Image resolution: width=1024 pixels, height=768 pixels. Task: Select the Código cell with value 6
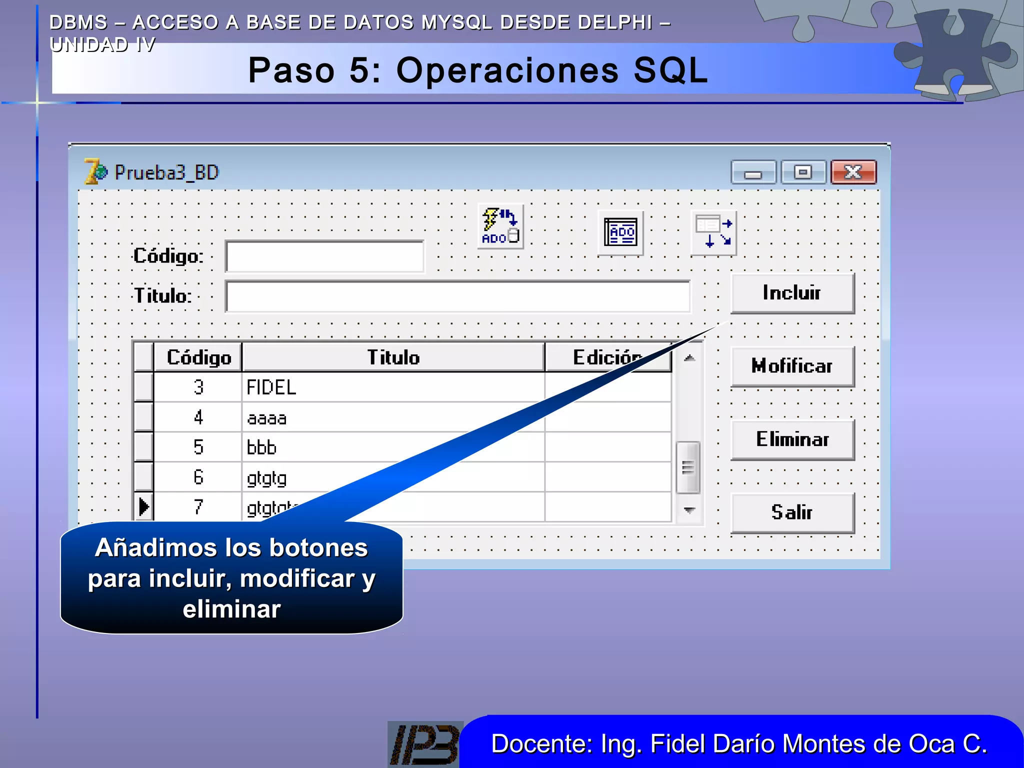tap(198, 477)
